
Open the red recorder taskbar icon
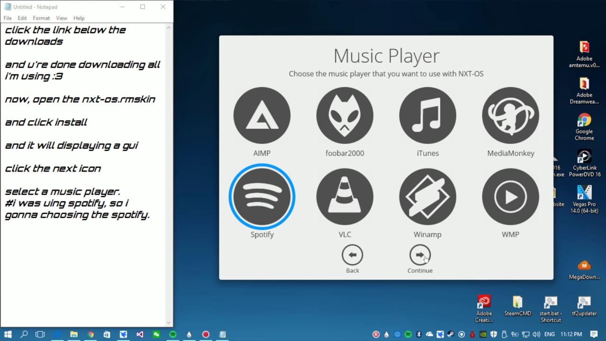[205, 334]
